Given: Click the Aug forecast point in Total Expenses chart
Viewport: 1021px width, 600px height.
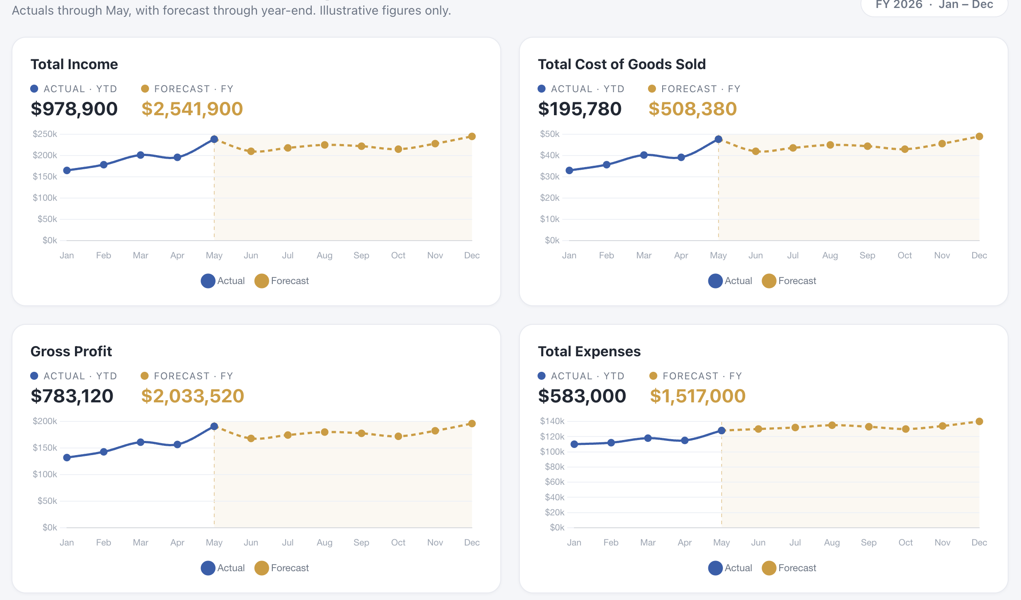Looking at the screenshot, I should point(832,425).
